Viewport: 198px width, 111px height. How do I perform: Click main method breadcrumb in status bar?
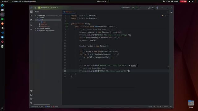pyautogui.click(x=55, y=106)
